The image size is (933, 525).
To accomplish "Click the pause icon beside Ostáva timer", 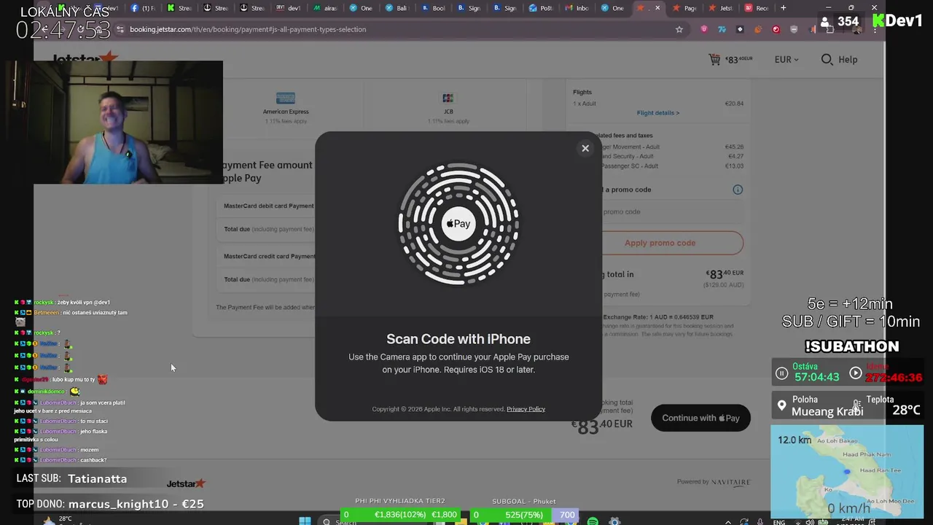I will point(781,373).
